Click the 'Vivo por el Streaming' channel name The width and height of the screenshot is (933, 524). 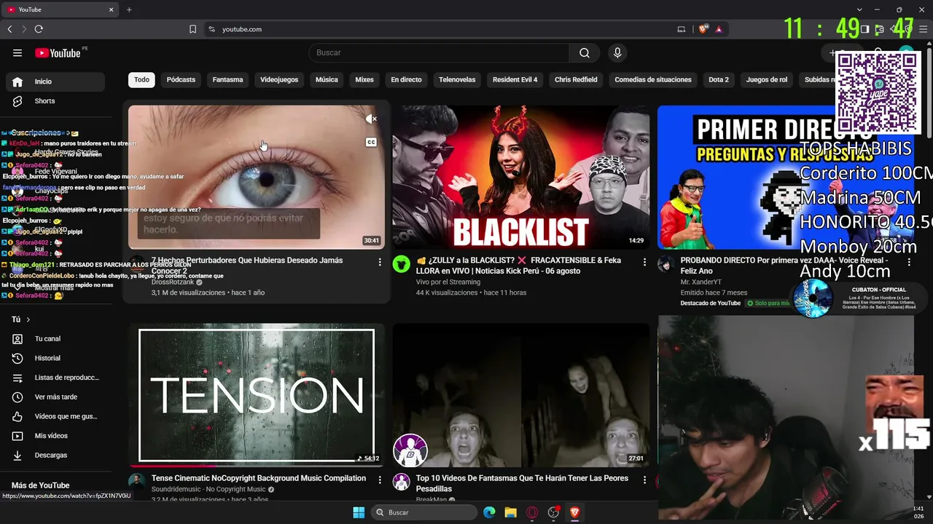(x=450, y=282)
